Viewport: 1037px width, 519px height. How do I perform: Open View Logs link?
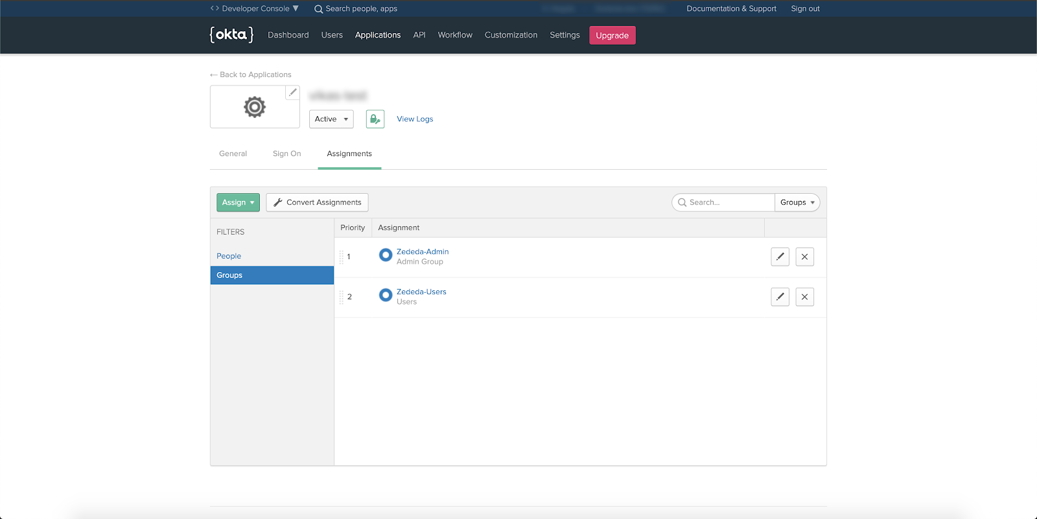[x=415, y=119]
